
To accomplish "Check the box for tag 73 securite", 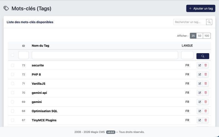I will pyautogui.click(x=12, y=65).
